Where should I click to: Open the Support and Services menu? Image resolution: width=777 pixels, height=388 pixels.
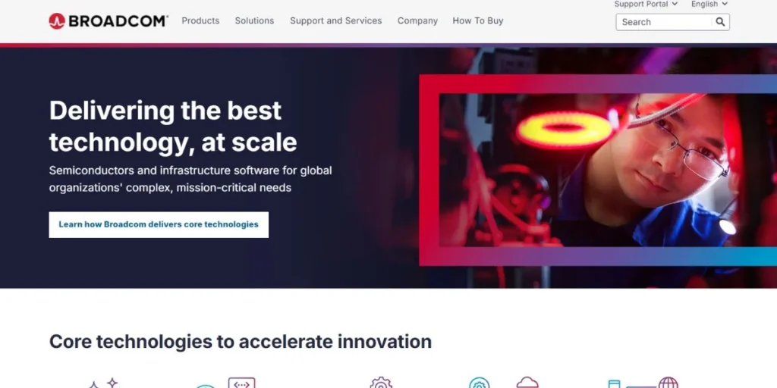(x=336, y=20)
